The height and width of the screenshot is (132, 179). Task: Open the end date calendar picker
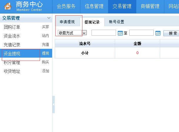(x=158, y=33)
